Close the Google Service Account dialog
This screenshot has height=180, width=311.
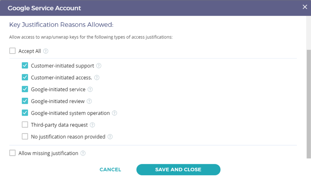[x=305, y=7]
